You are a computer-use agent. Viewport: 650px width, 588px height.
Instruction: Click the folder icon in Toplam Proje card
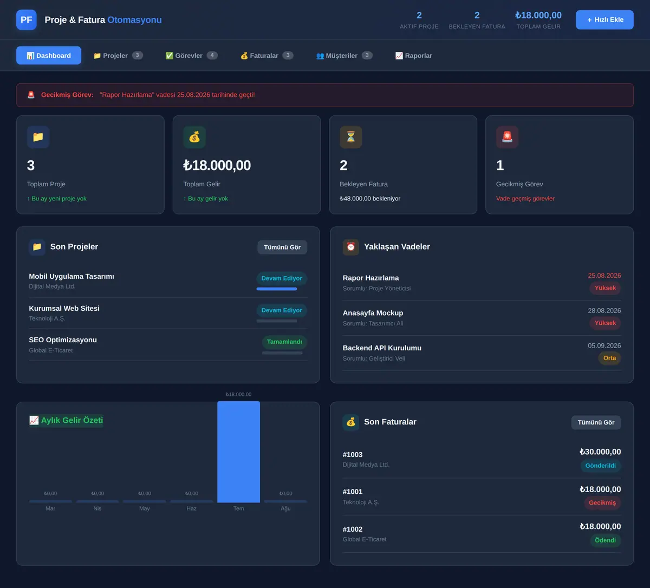[38, 138]
